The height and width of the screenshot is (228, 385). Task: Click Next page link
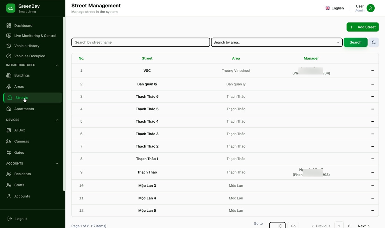(364, 226)
